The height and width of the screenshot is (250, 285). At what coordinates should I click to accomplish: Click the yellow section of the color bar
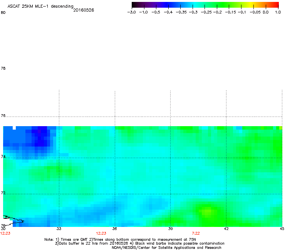251,5
